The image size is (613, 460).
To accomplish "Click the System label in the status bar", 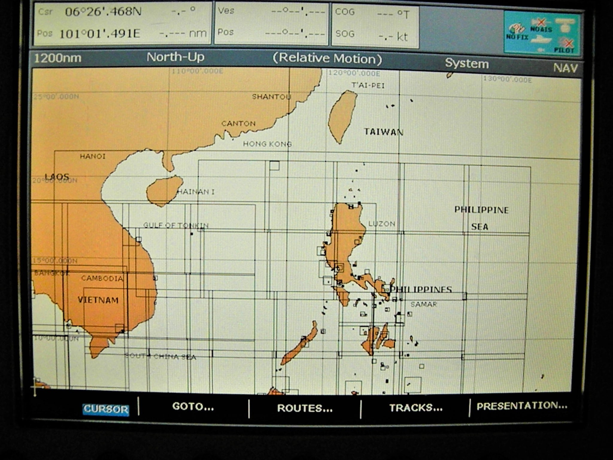I will [x=467, y=63].
